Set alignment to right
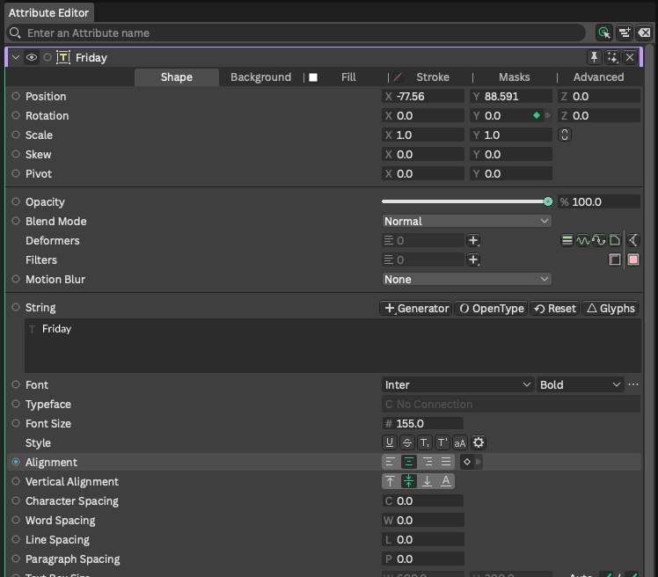The width and height of the screenshot is (658, 577). pyautogui.click(x=428, y=462)
